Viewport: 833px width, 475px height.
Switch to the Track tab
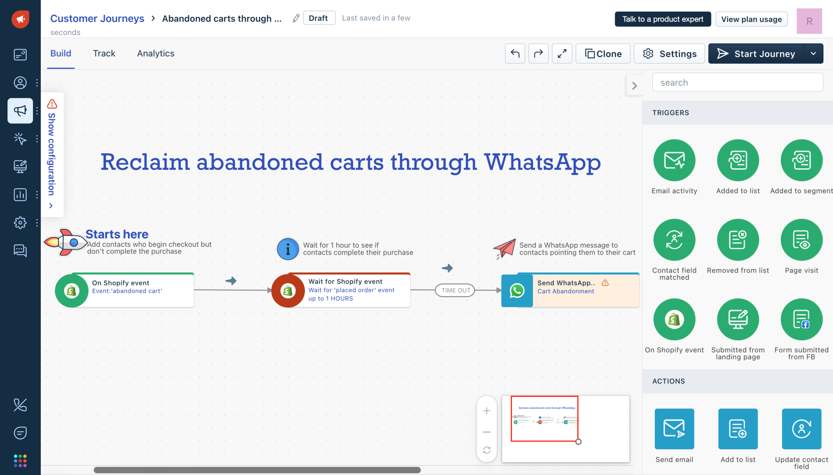point(104,53)
